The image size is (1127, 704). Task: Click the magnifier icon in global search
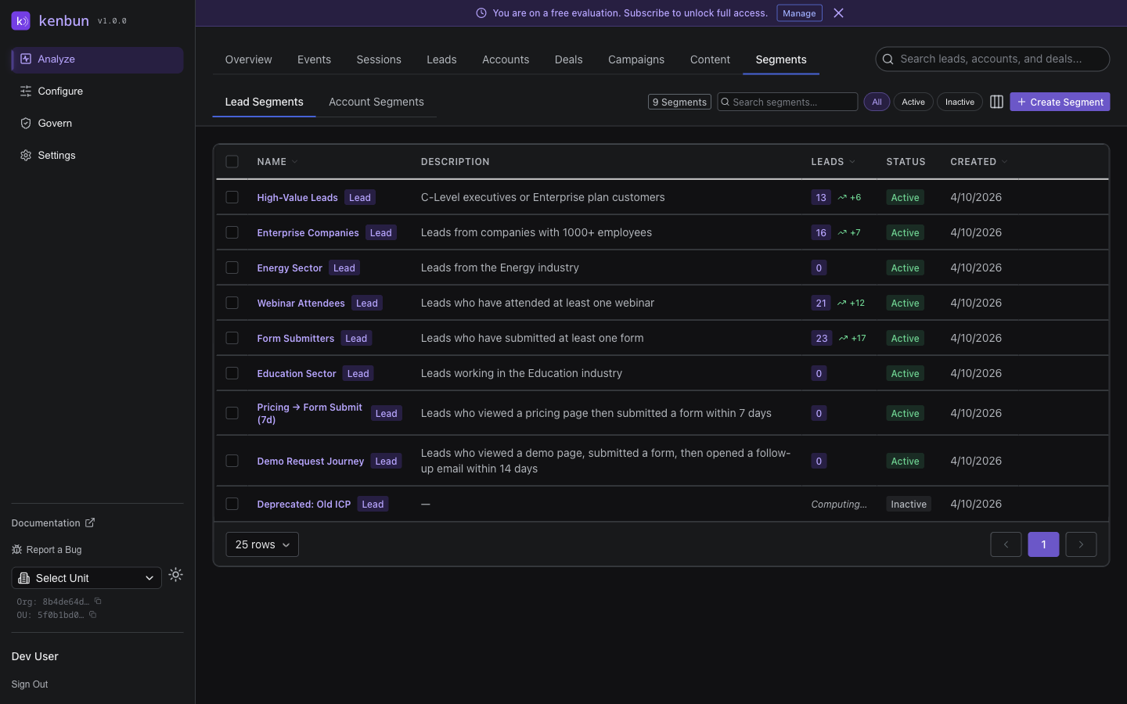click(x=888, y=59)
